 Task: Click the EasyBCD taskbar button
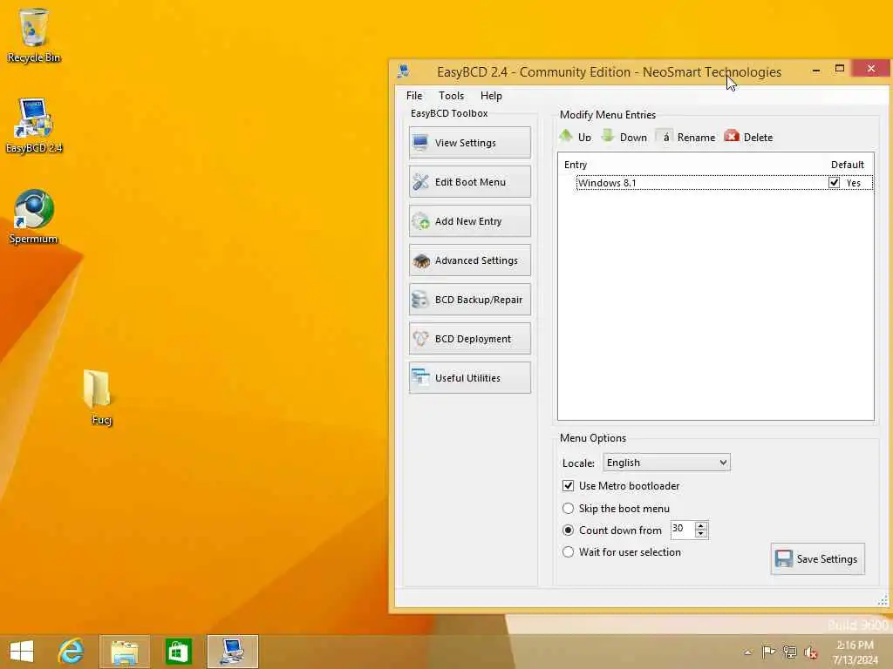[x=232, y=652]
